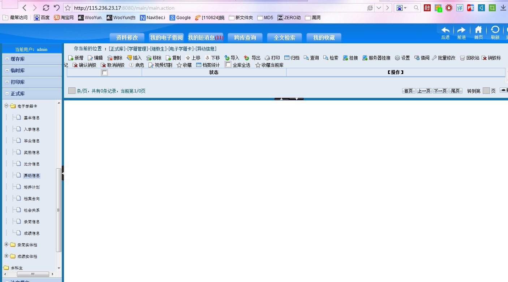508x282 pixels.
Task: Click the 打印 print icon
Action: (267, 58)
